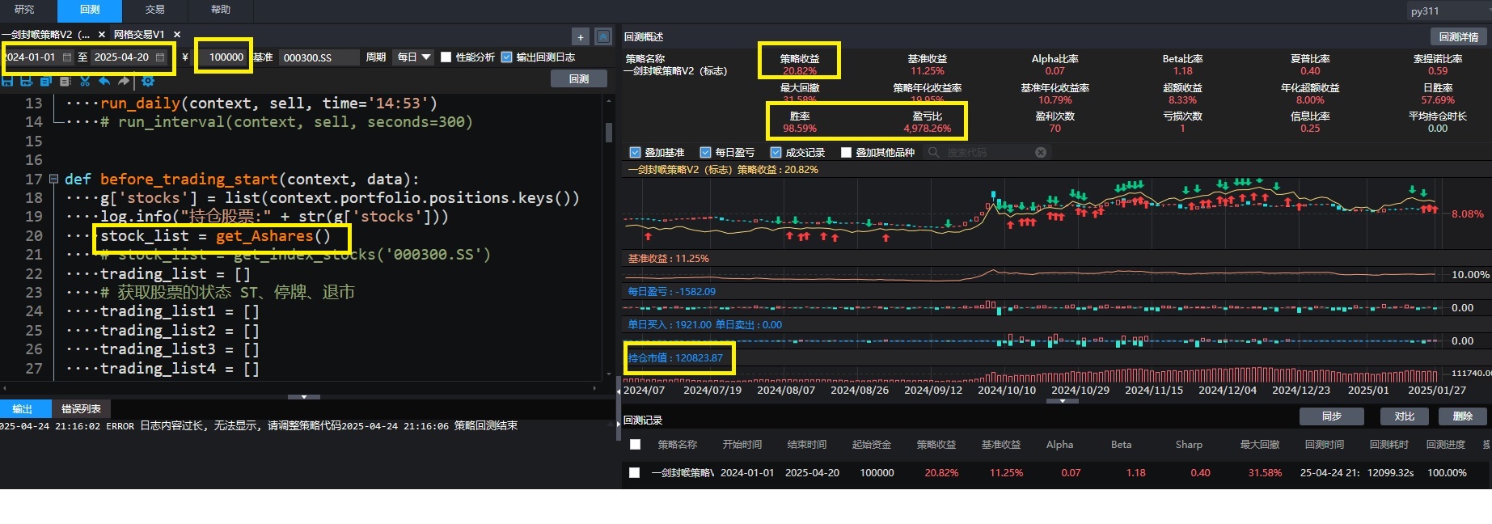The width and height of the screenshot is (1492, 524).
Task: Click the 基准 000300.SS input field
Action: (x=319, y=57)
